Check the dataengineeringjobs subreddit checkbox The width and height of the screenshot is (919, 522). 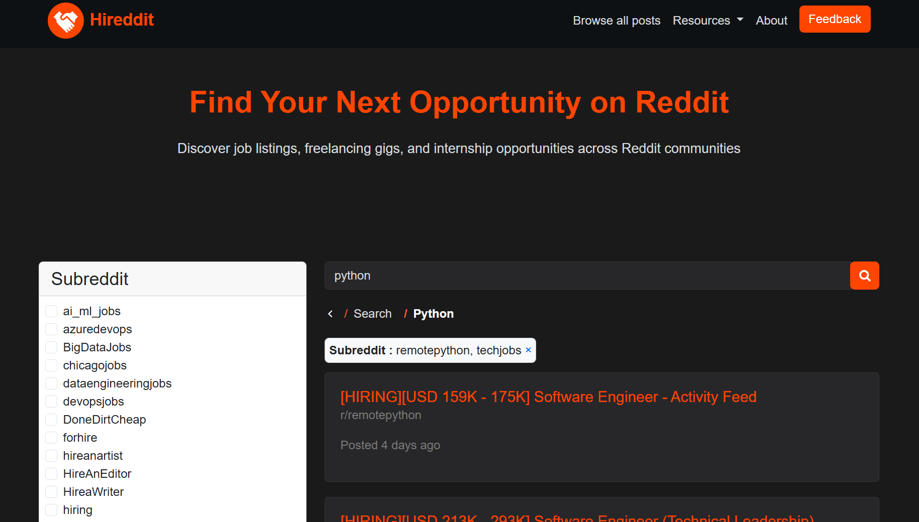tap(51, 383)
